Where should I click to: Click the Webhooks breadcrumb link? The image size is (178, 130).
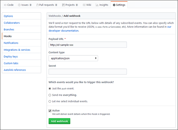click(x=55, y=16)
